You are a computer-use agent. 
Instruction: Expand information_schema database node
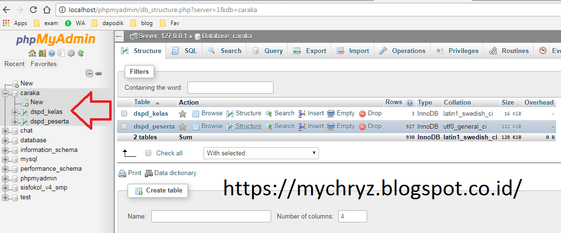click(x=5, y=150)
